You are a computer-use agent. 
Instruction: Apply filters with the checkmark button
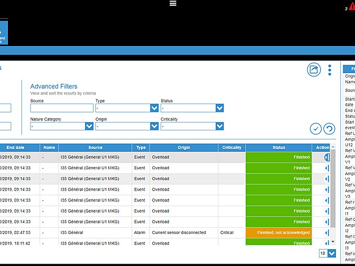coord(316,129)
